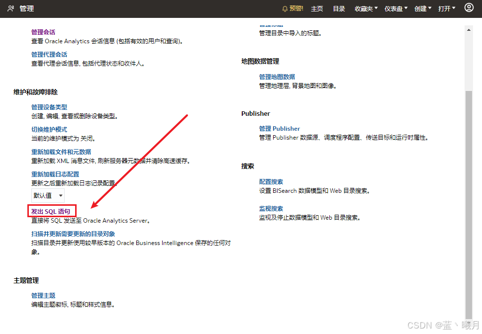Expand the 创建 create dropdown
Screen dimensions: 482x334
(423, 8)
